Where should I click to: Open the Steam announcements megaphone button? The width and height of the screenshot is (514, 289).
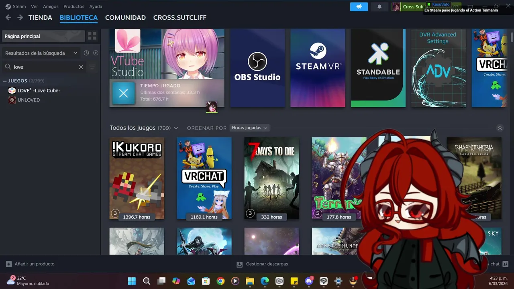(359, 7)
